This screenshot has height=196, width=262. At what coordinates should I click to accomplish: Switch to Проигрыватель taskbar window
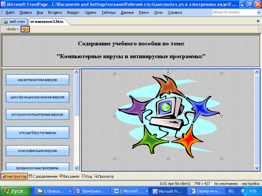(x=92, y=191)
